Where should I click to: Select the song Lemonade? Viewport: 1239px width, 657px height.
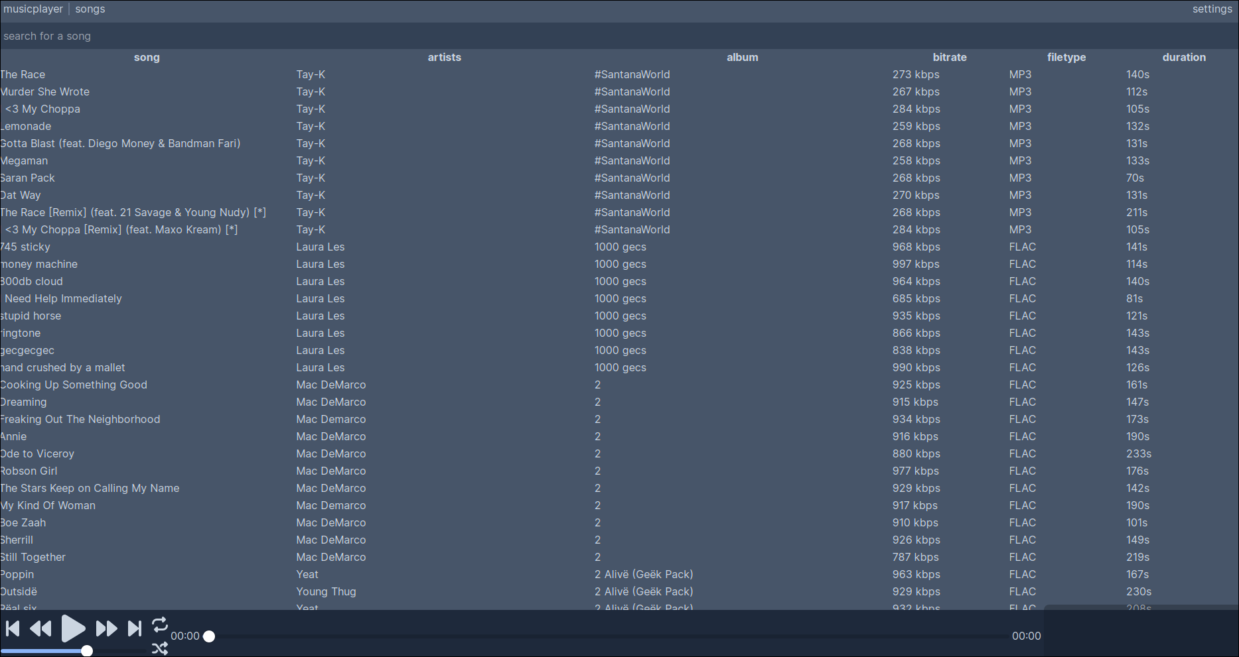point(25,127)
